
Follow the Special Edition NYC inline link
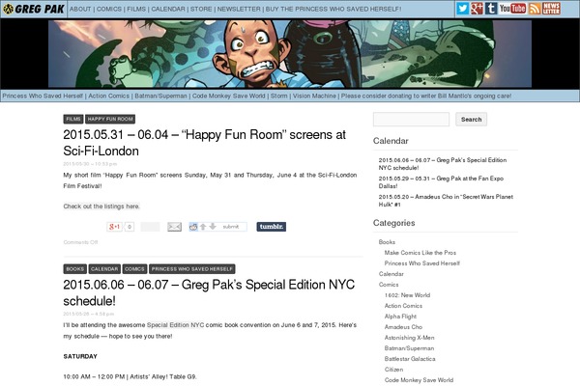coord(175,325)
